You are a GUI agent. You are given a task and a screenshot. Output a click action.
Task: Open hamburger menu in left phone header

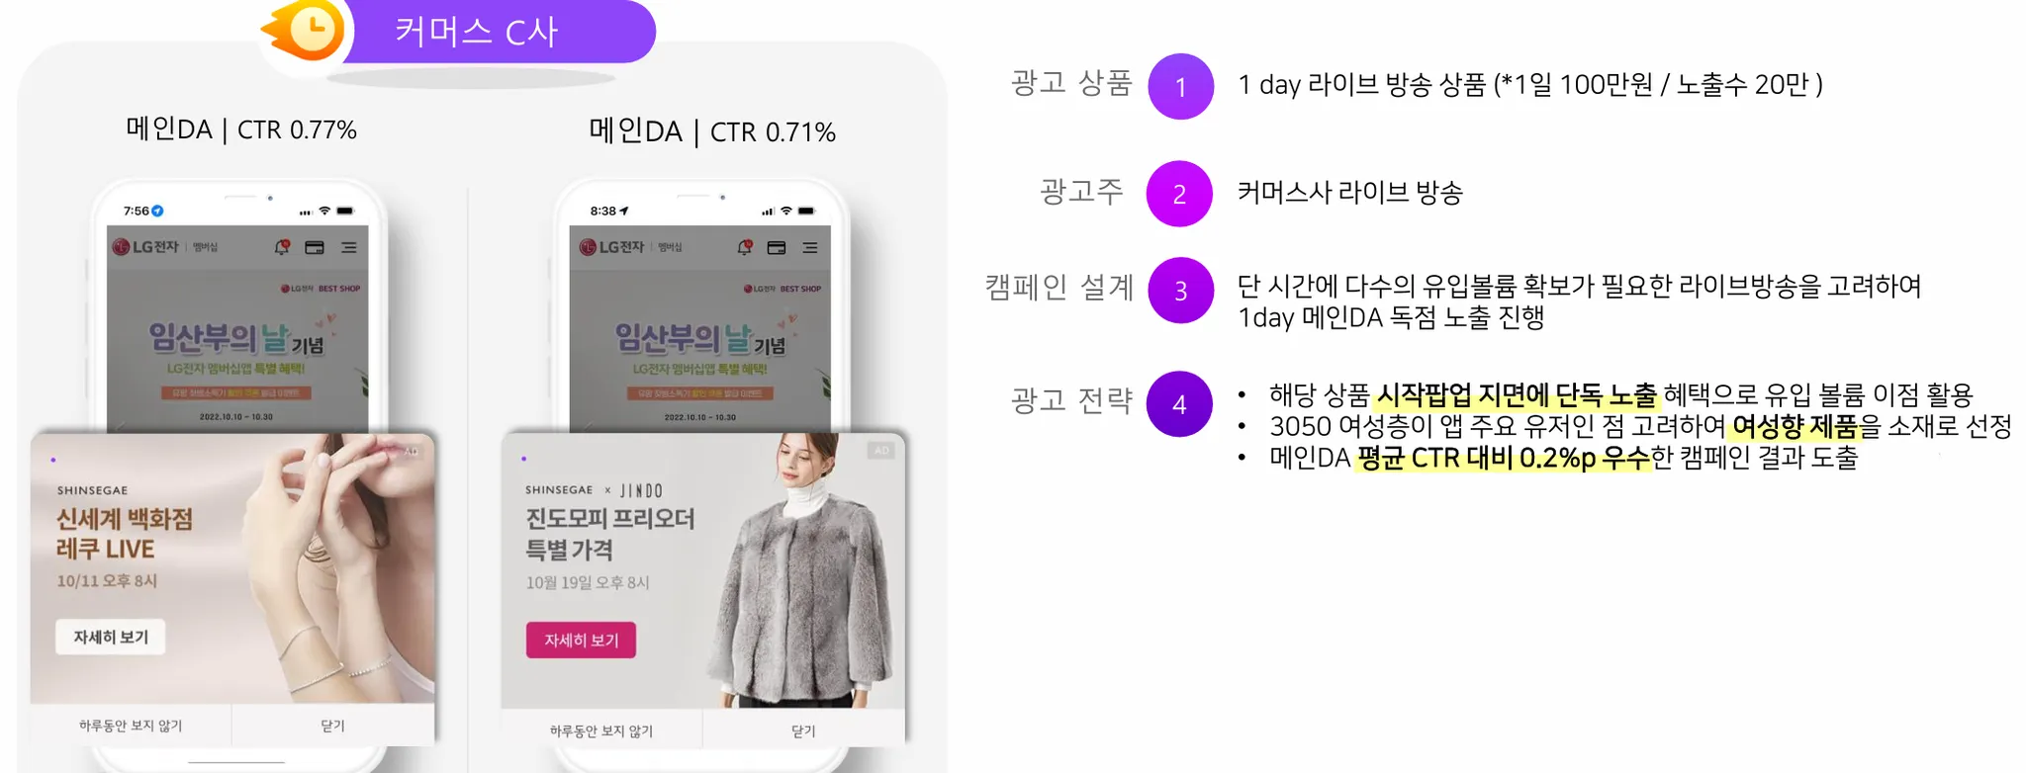[x=348, y=248]
